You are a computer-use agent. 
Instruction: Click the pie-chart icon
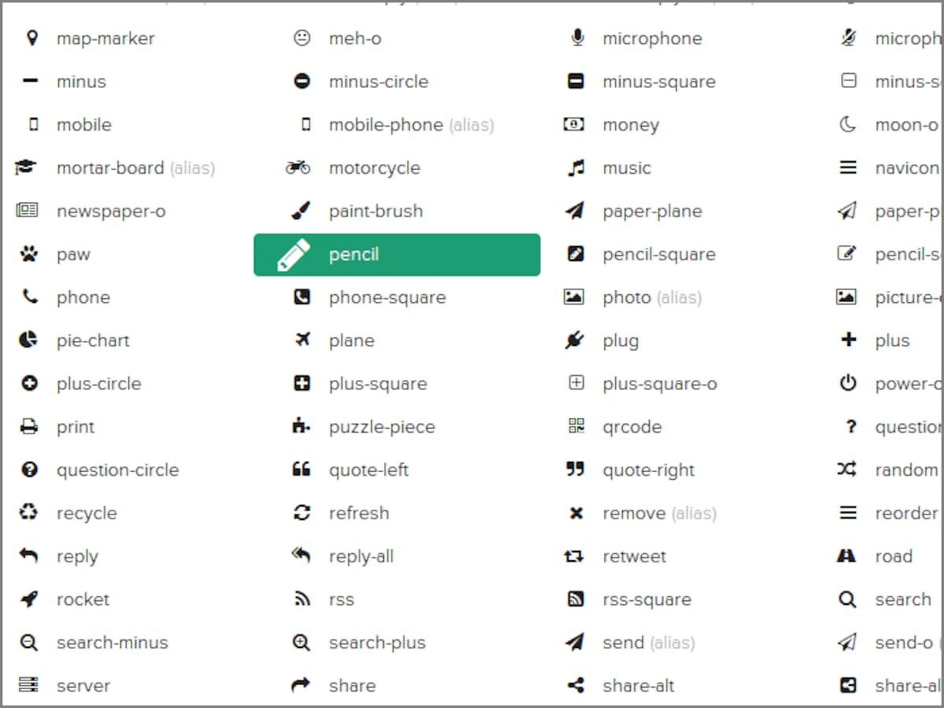(x=29, y=340)
